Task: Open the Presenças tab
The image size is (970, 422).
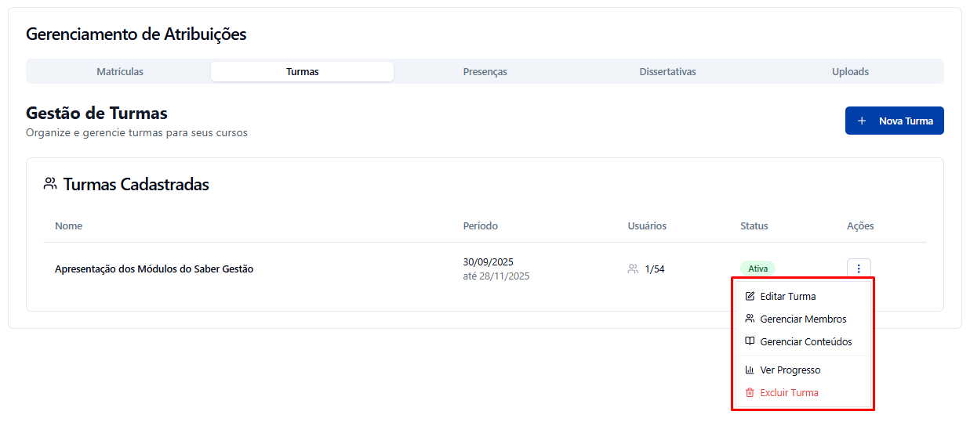Action: 485,71
